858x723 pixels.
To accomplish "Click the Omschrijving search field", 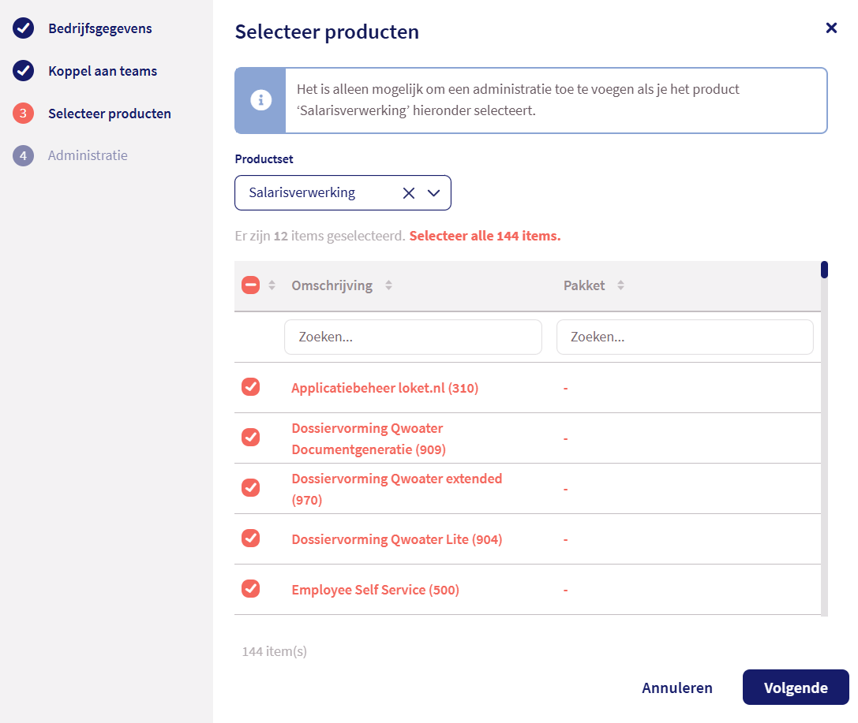I will (x=413, y=337).
